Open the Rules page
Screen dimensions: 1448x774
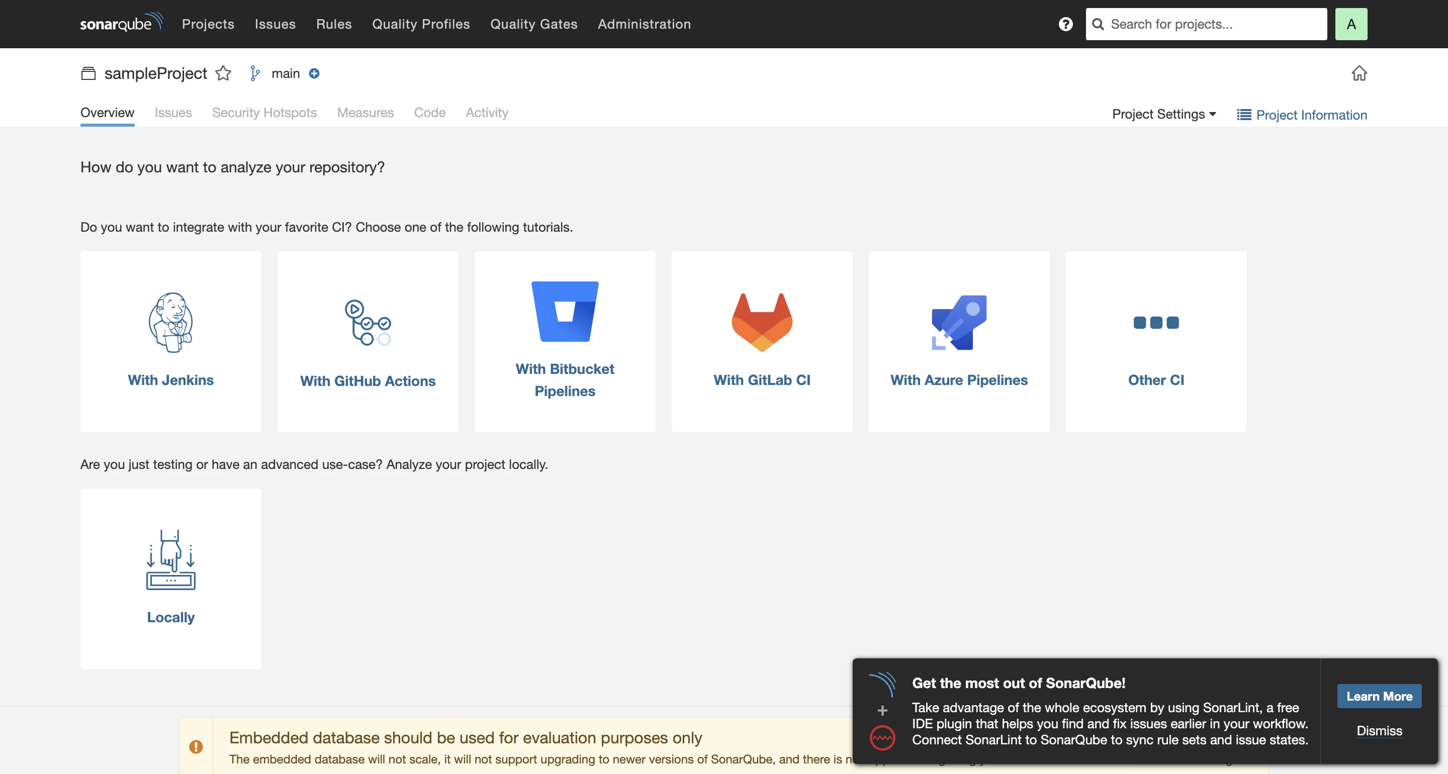(x=334, y=24)
